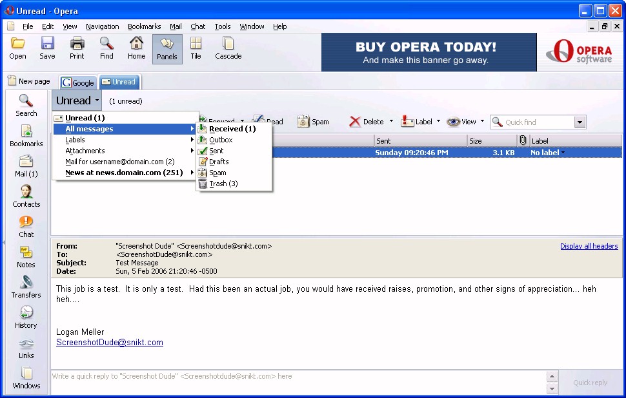Choose Outbox in submenu
Image resolution: width=626 pixels, height=398 pixels.
coord(234,140)
